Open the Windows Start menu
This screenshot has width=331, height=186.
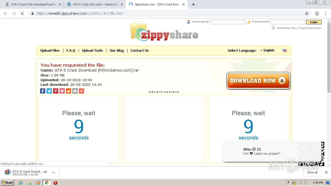coord(7,183)
